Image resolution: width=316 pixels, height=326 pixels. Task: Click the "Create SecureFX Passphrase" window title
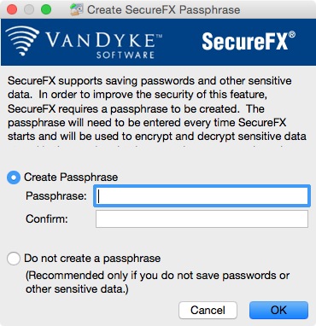click(164, 9)
